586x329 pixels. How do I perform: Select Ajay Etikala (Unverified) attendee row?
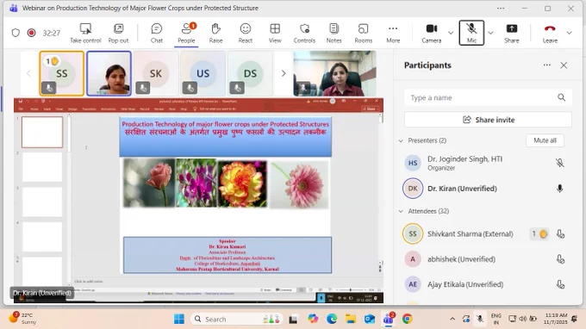(486, 284)
